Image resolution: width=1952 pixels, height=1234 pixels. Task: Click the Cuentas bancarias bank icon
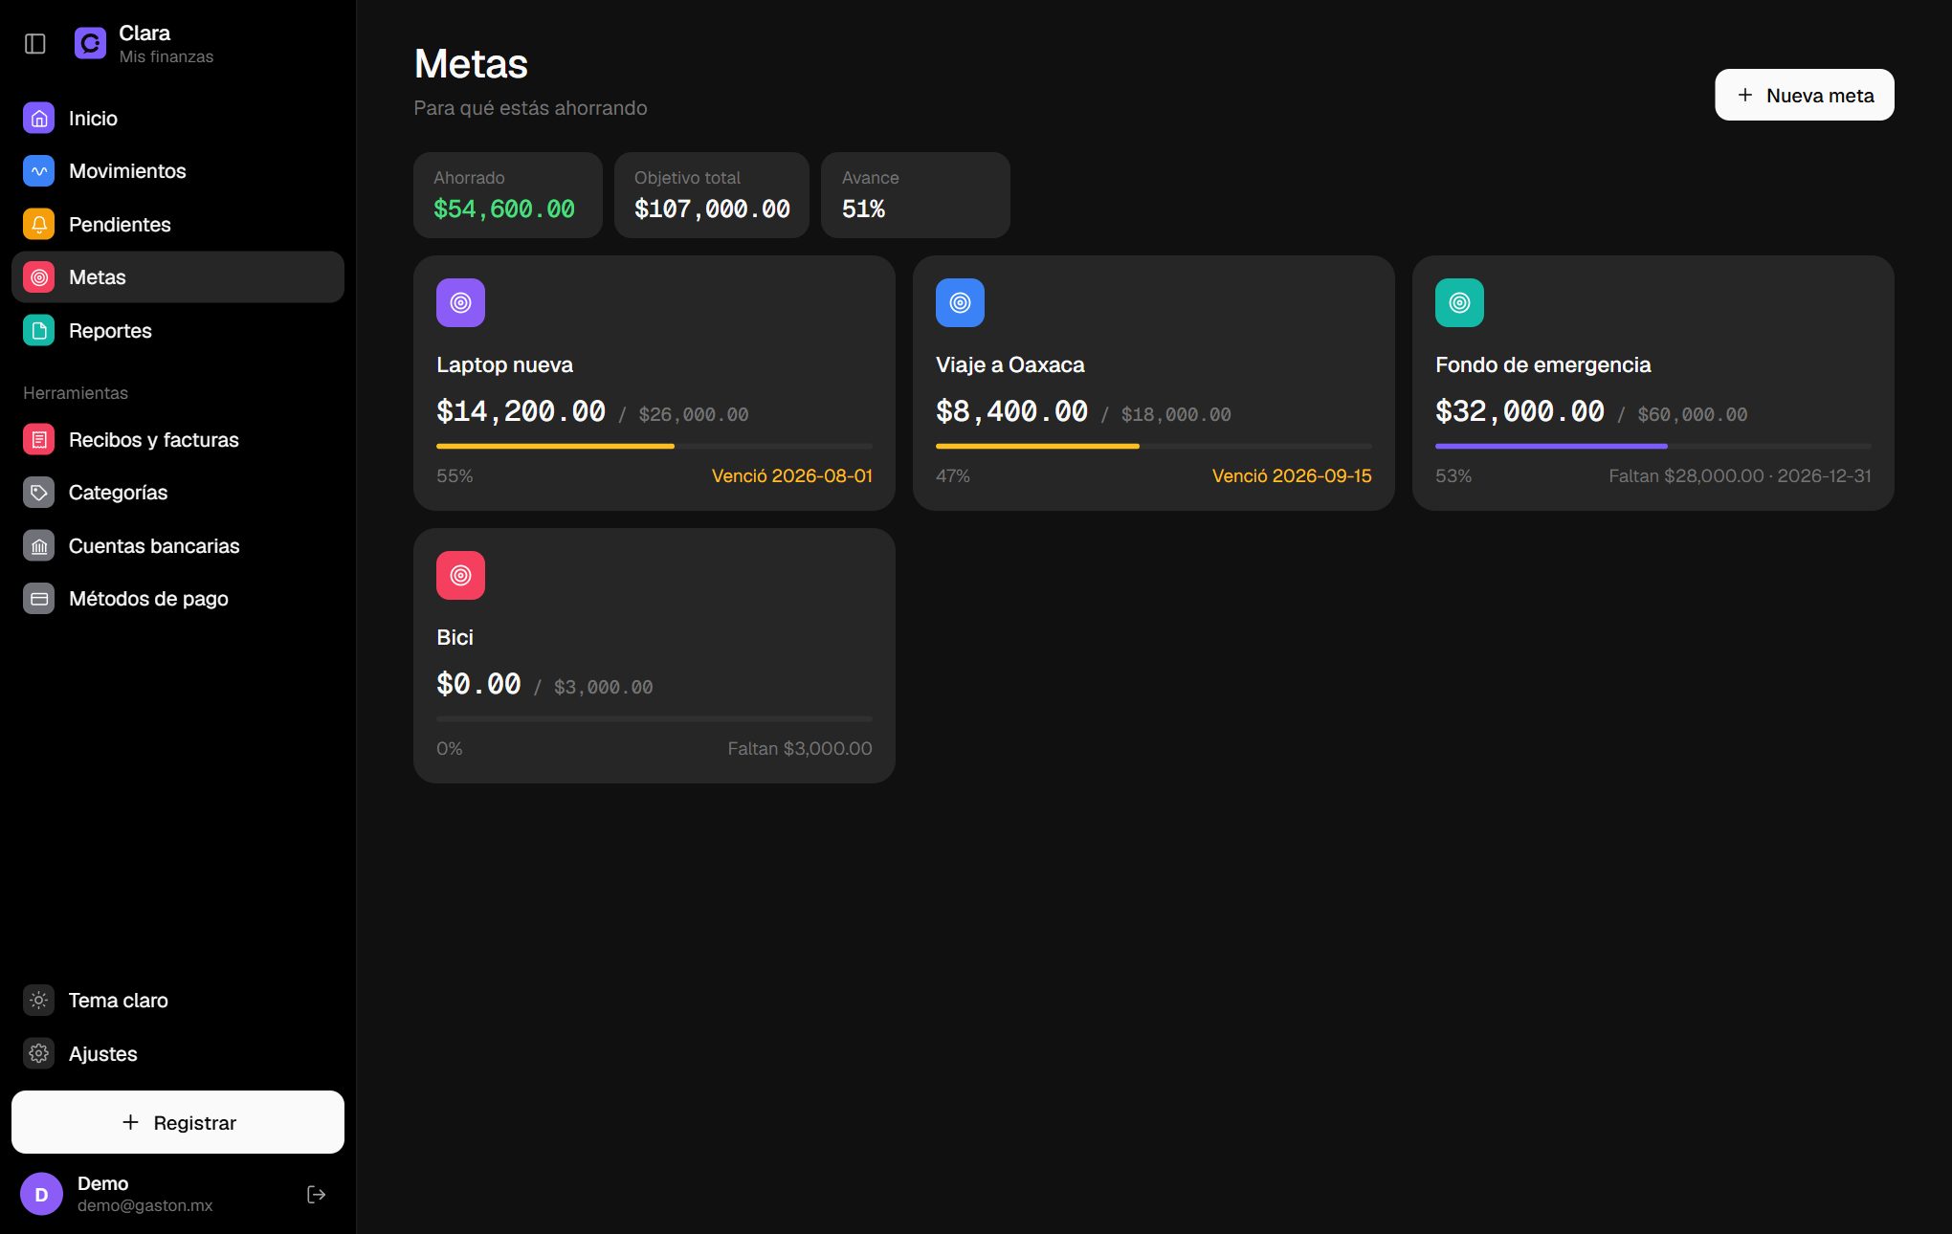[39, 546]
